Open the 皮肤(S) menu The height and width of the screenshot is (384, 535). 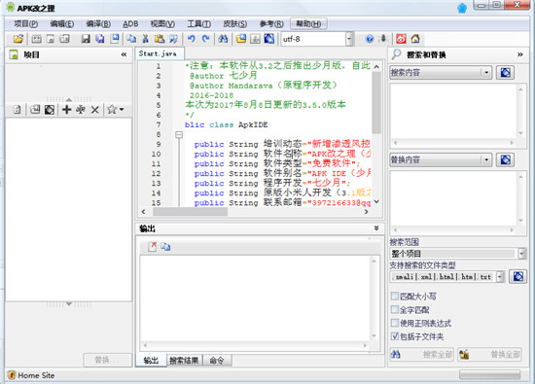pos(235,24)
